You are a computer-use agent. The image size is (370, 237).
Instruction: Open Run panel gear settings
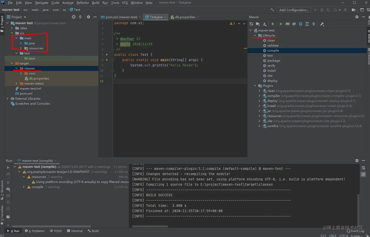(357, 161)
